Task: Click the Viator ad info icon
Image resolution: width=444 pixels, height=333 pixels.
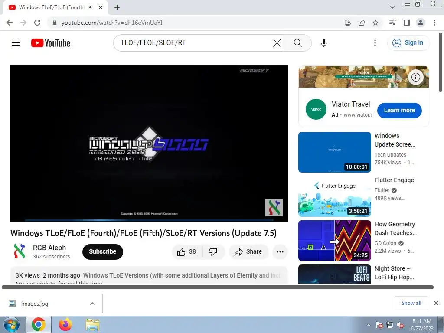Action: 415,77
